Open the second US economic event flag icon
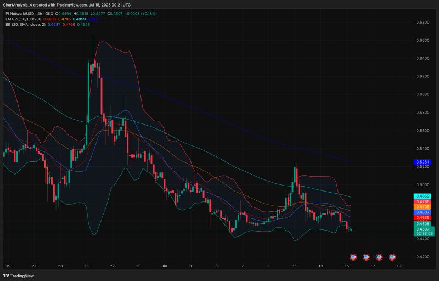439x281 pixels. (366, 257)
